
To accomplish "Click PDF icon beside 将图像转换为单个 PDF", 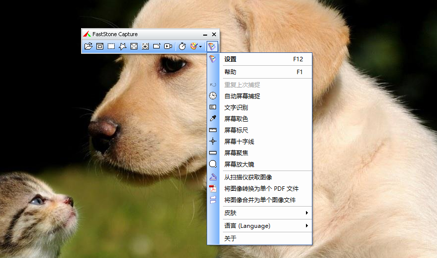I will click(x=213, y=188).
